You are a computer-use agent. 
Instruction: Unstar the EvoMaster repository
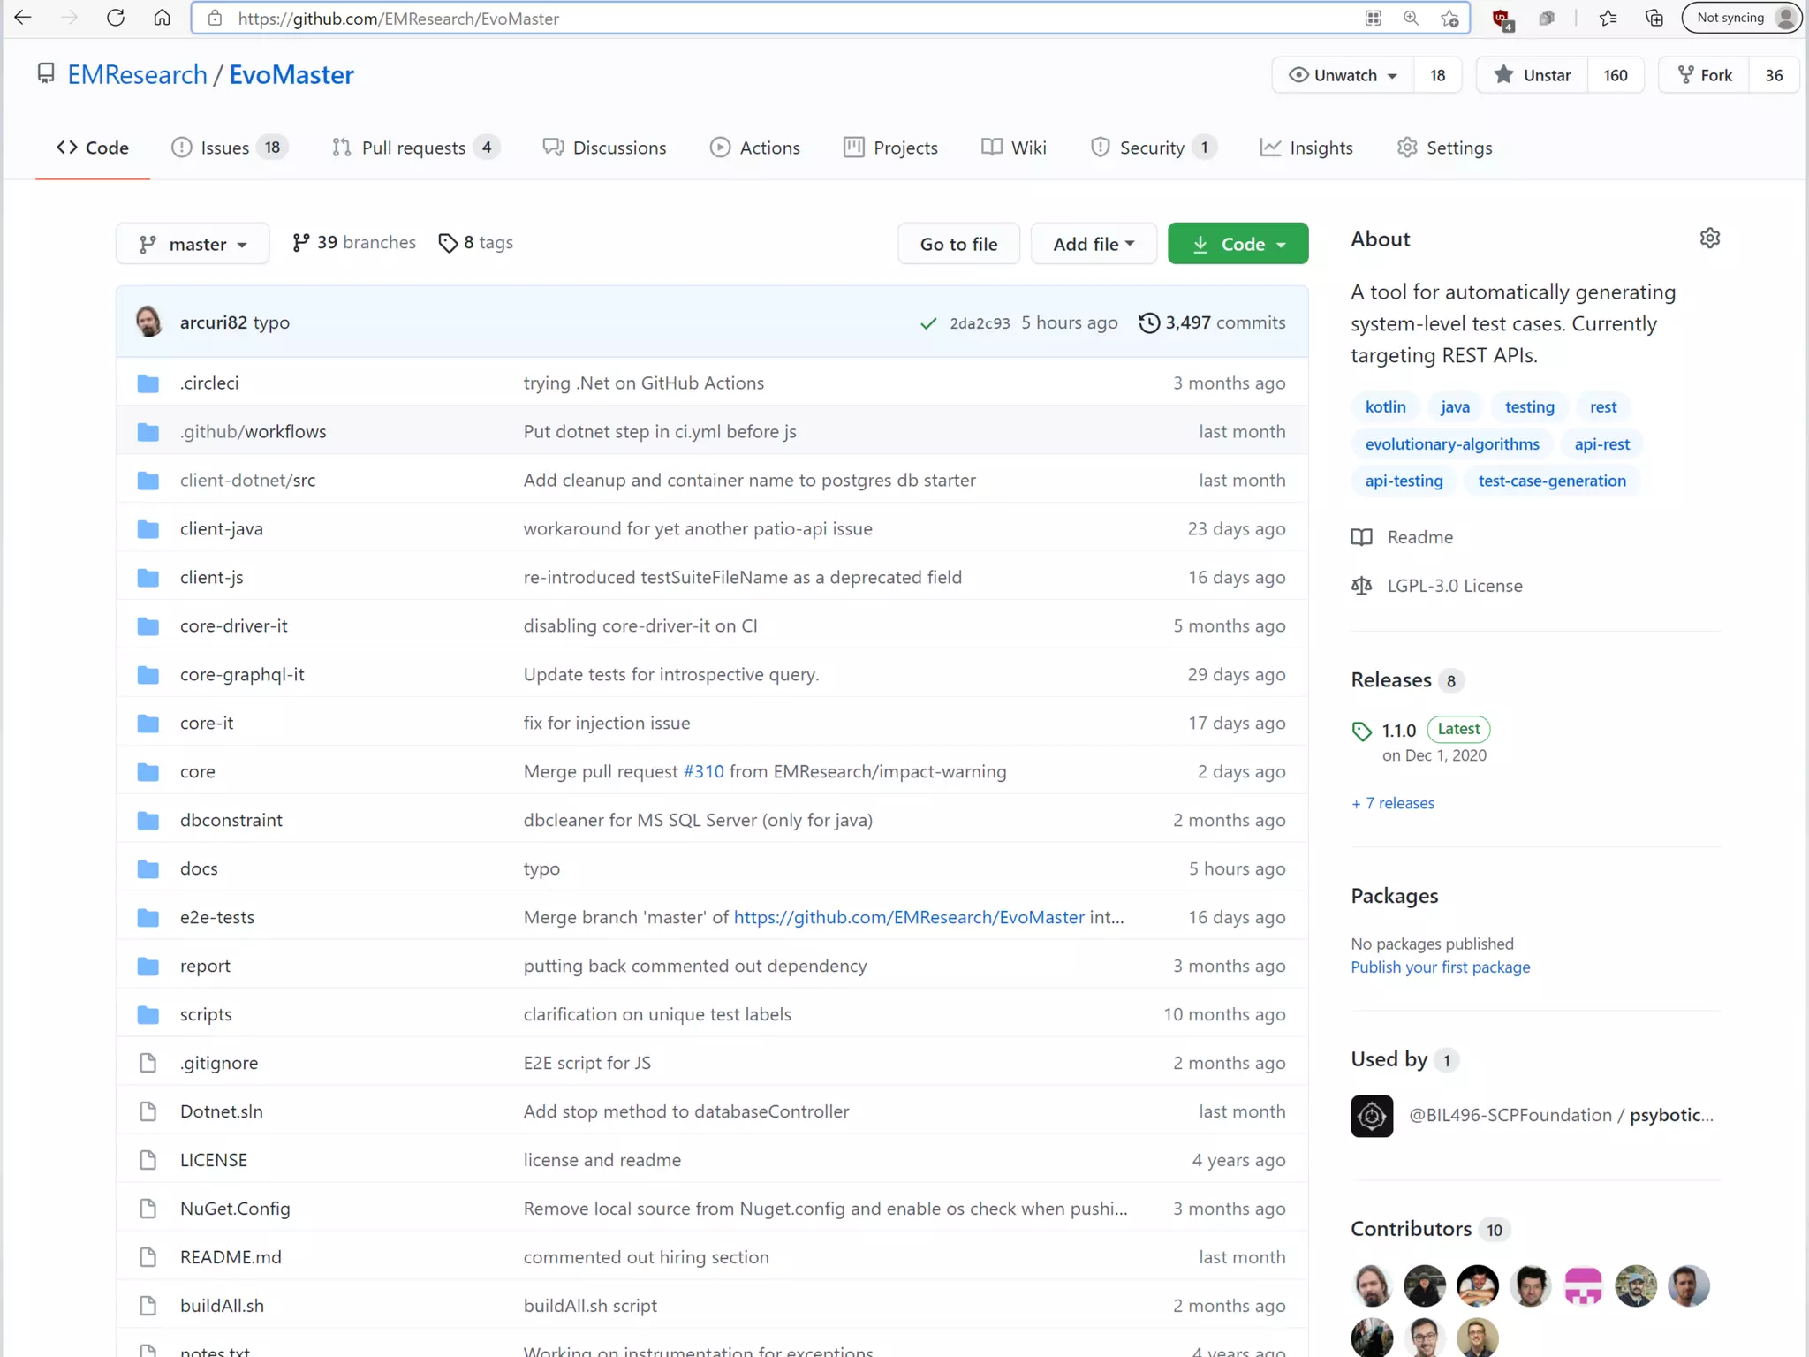(1533, 75)
